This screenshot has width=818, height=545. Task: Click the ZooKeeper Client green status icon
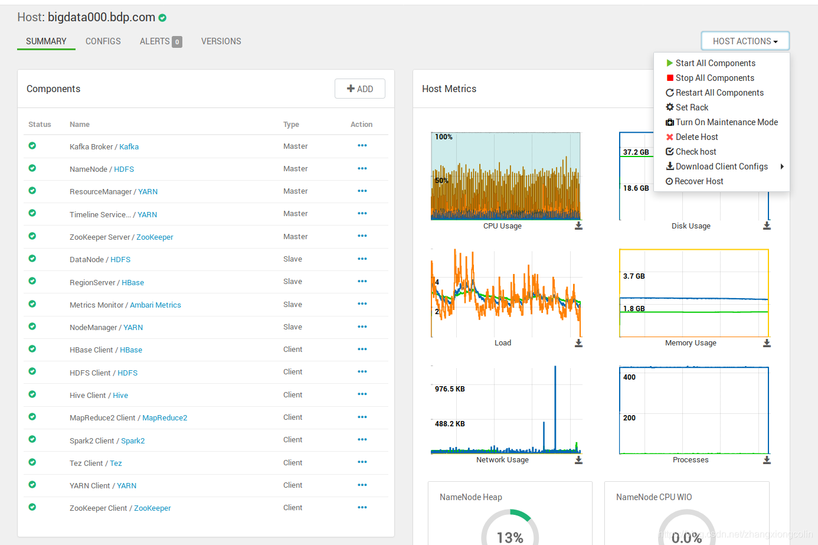click(x=32, y=507)
